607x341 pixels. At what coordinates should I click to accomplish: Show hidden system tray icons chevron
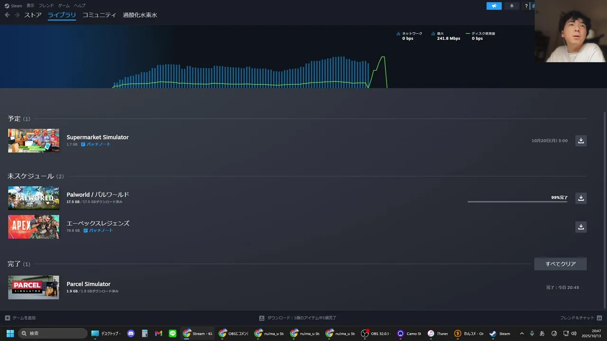pos(522,333)
